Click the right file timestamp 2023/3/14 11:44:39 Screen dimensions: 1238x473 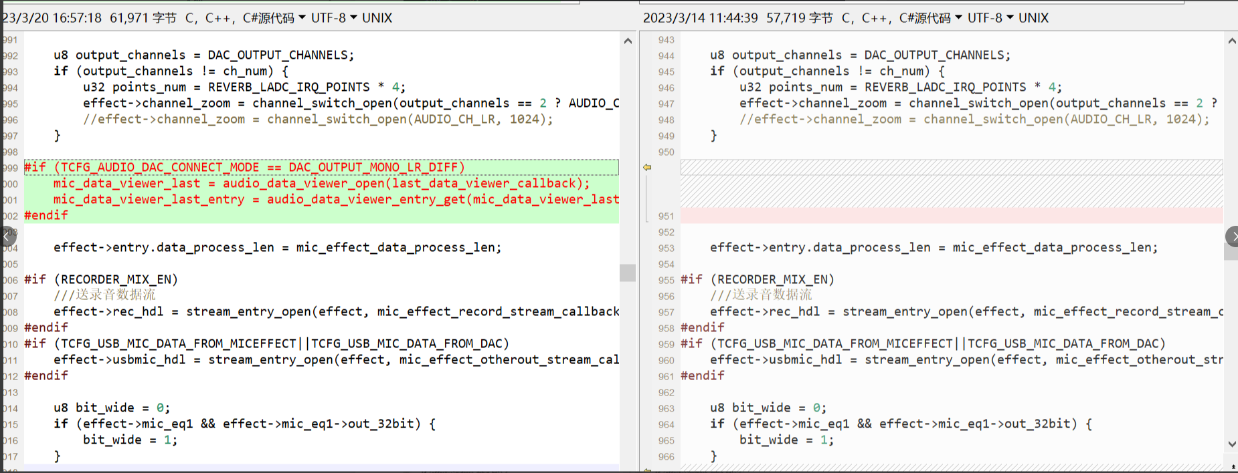(x=701, y=18)
